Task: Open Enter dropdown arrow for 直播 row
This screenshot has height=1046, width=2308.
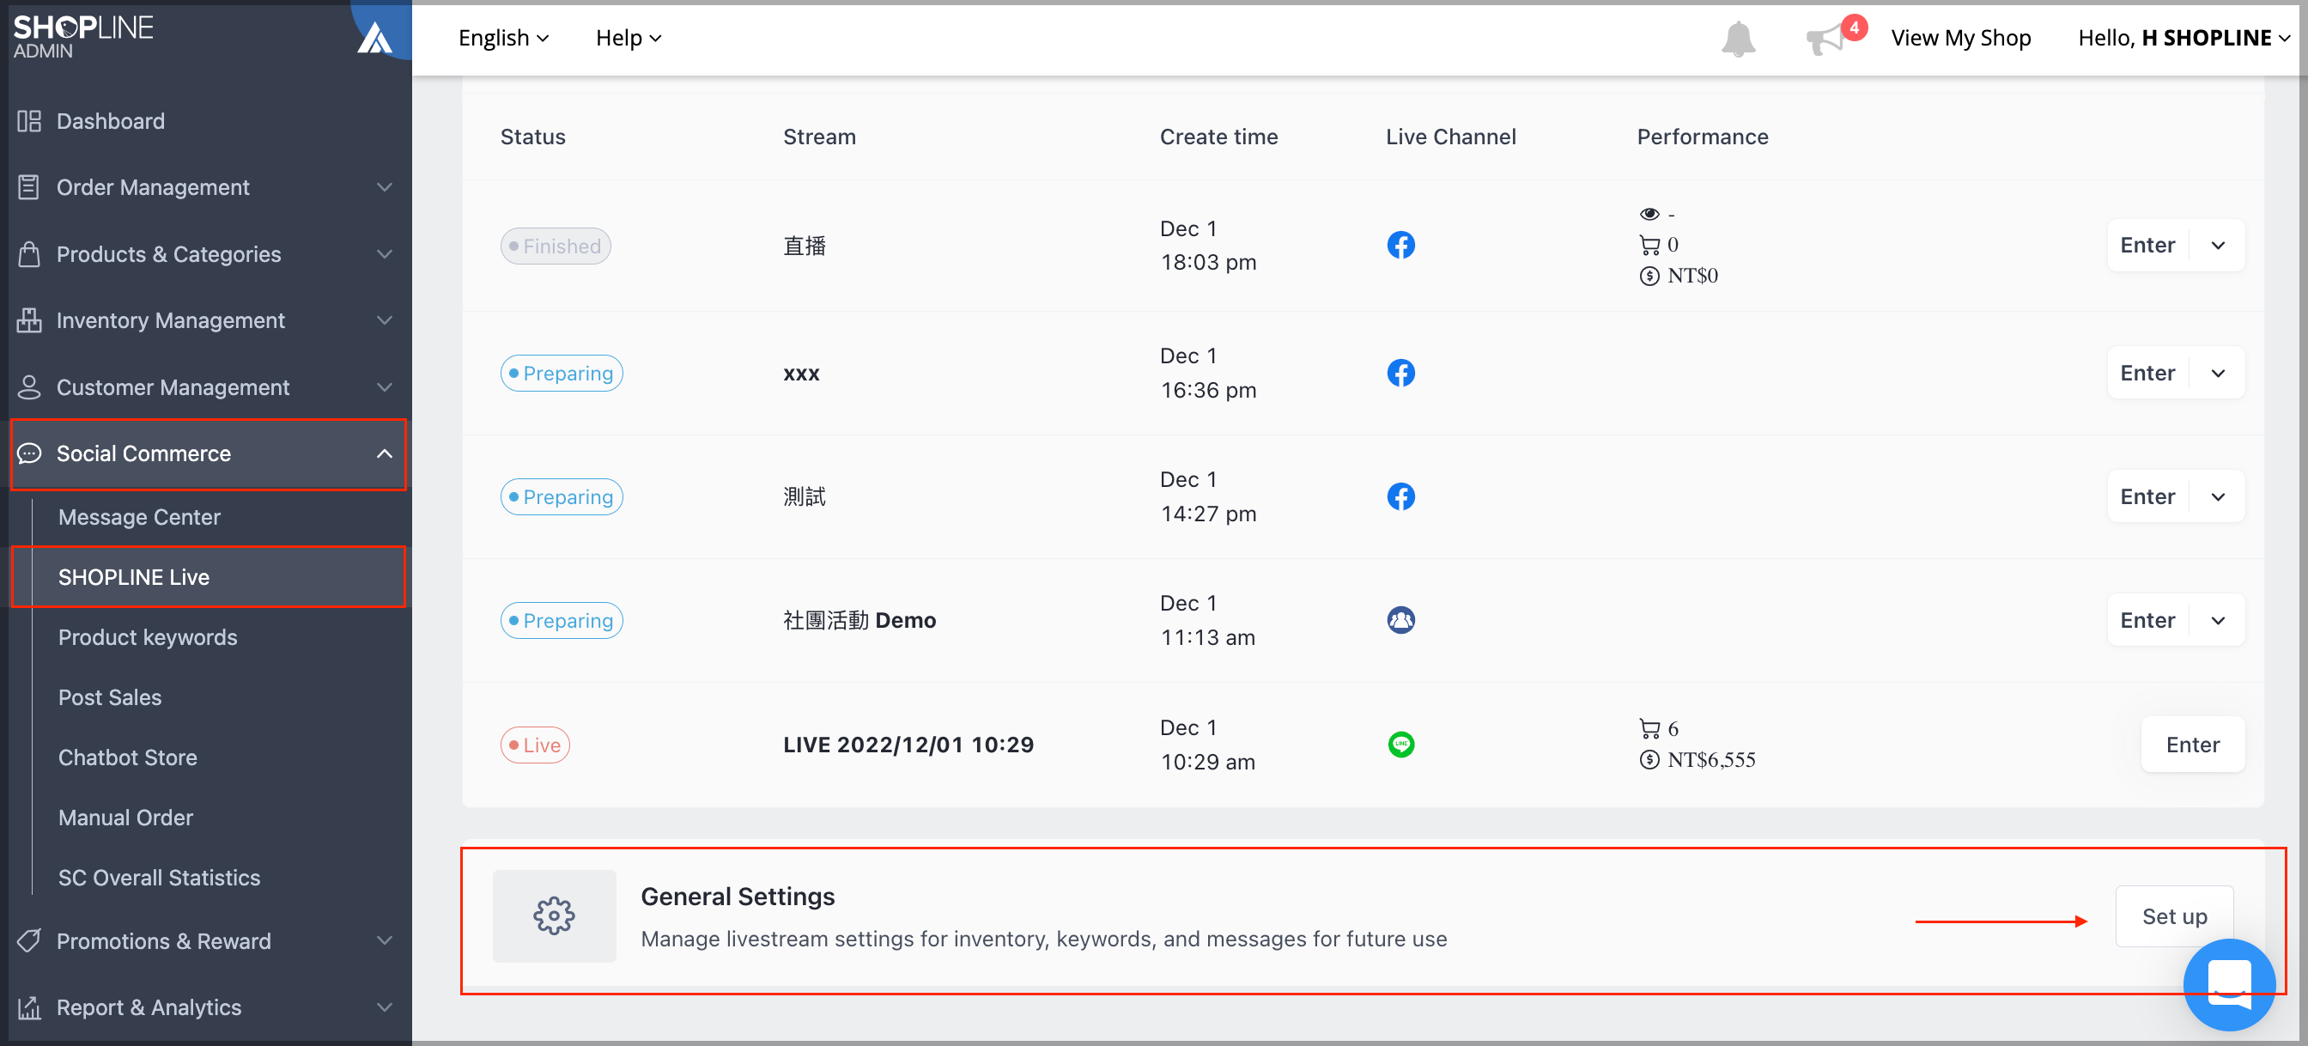Action: 2219,246
